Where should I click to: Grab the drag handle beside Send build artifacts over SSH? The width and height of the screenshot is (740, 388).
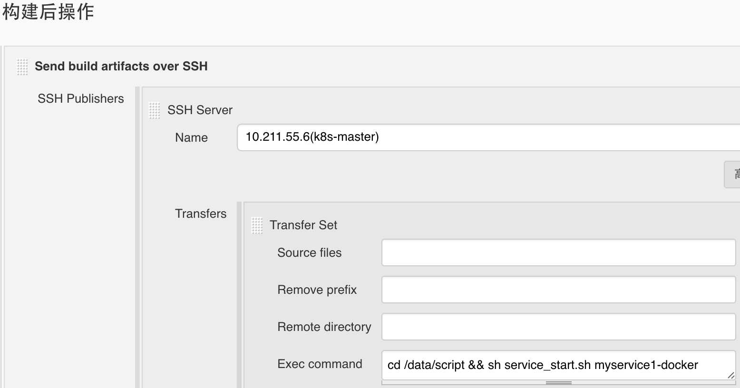pos(22,67)
